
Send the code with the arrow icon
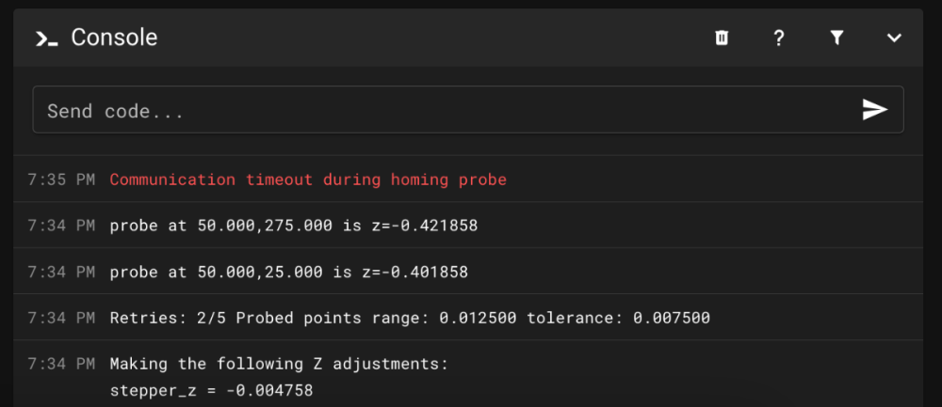point(875,110)
